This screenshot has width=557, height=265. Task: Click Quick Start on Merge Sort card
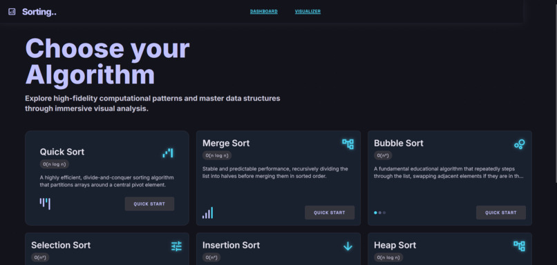pos(330,213)
